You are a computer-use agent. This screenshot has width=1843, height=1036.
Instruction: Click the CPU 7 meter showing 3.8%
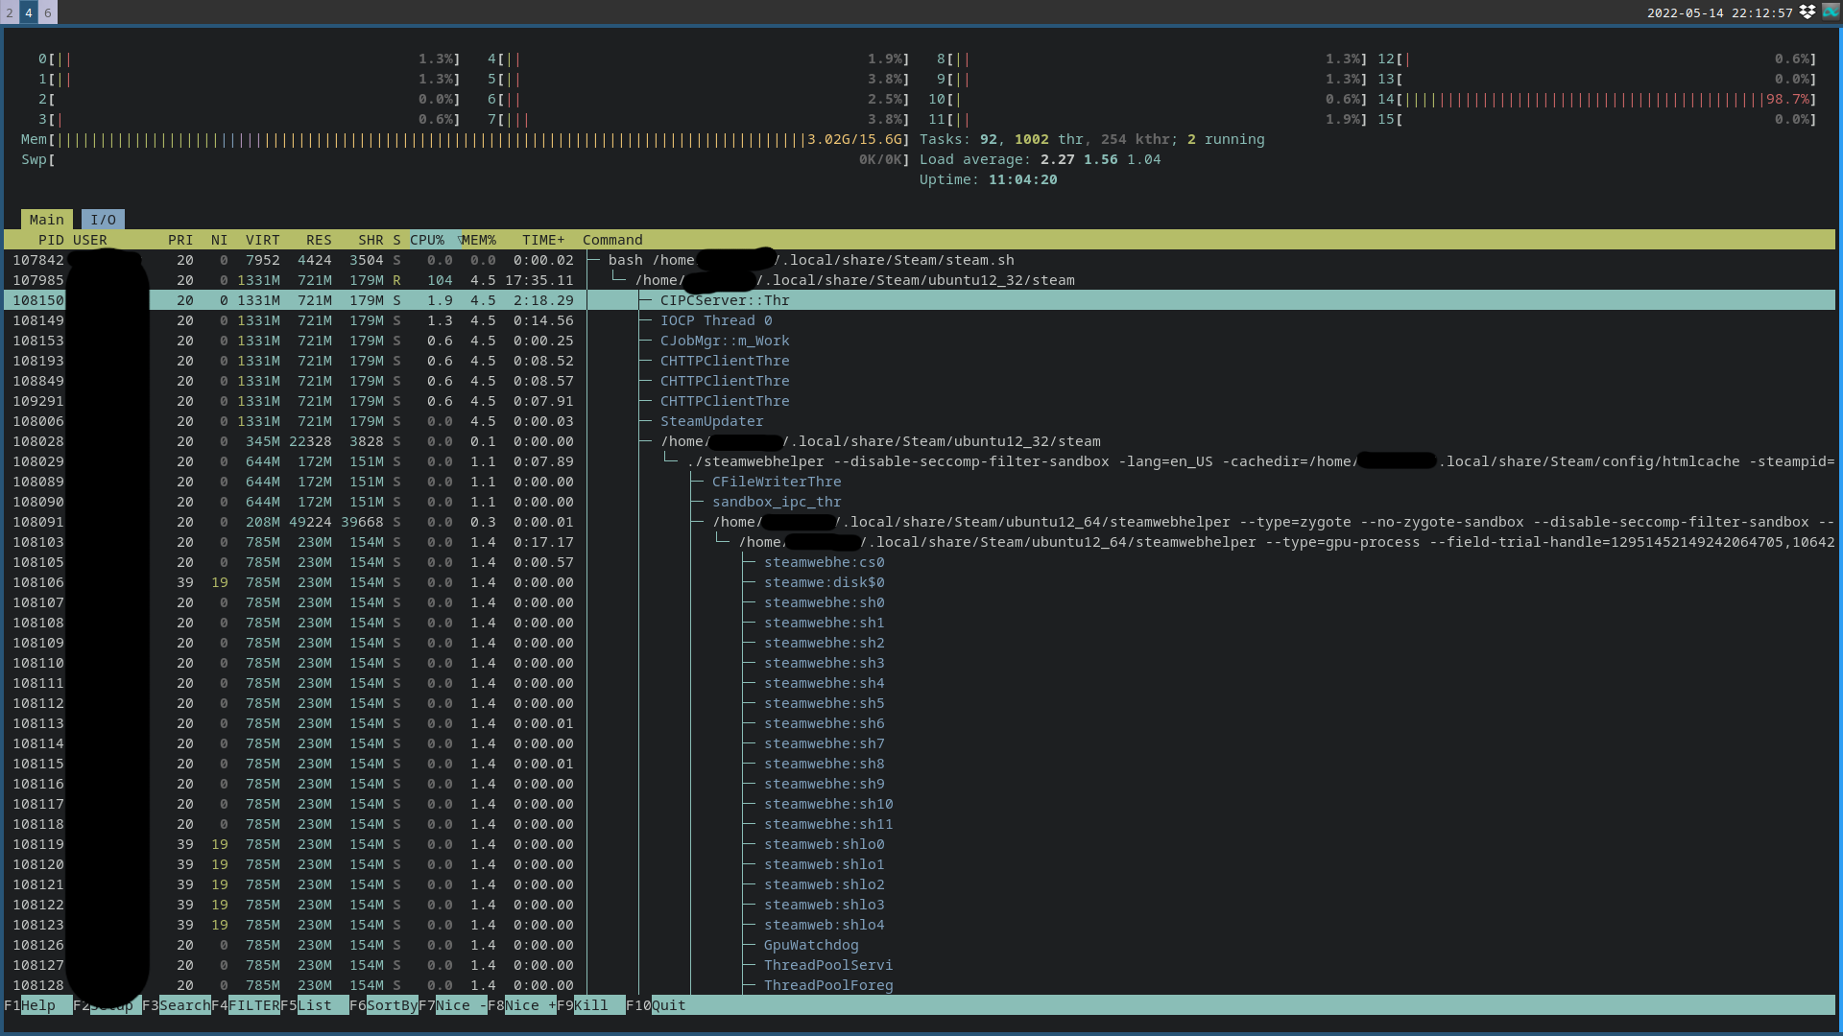(x=699, y=119)
